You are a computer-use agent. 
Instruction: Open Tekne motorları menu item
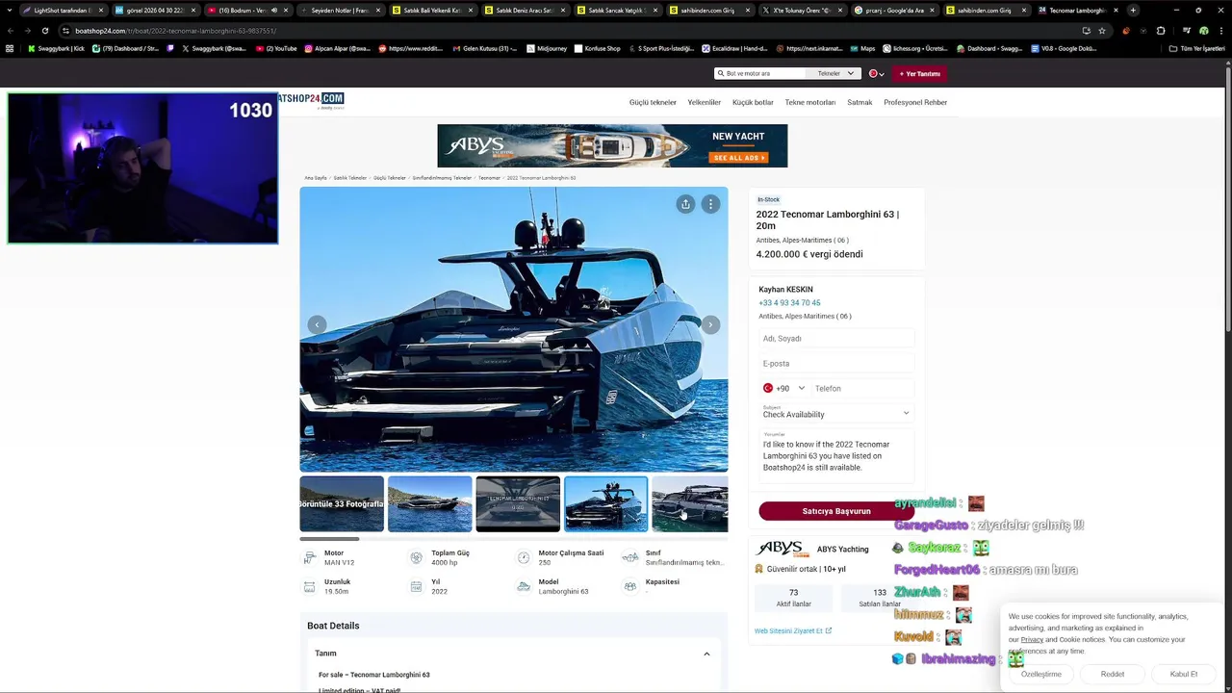[x=810, y=102]
